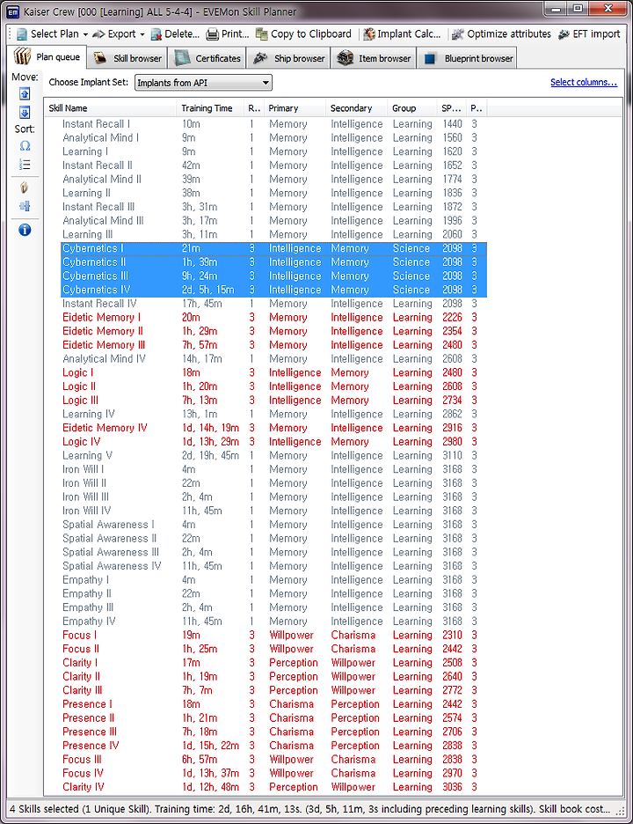The image size is (633, 824).
Task: Click Copy to Clipboard
Action: click(303, 34)
